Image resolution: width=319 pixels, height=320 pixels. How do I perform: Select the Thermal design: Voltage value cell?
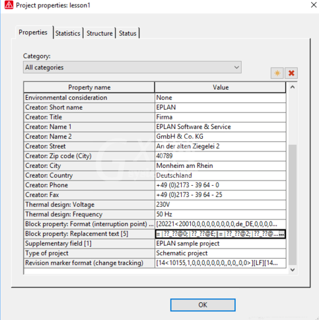click(221, 204)
